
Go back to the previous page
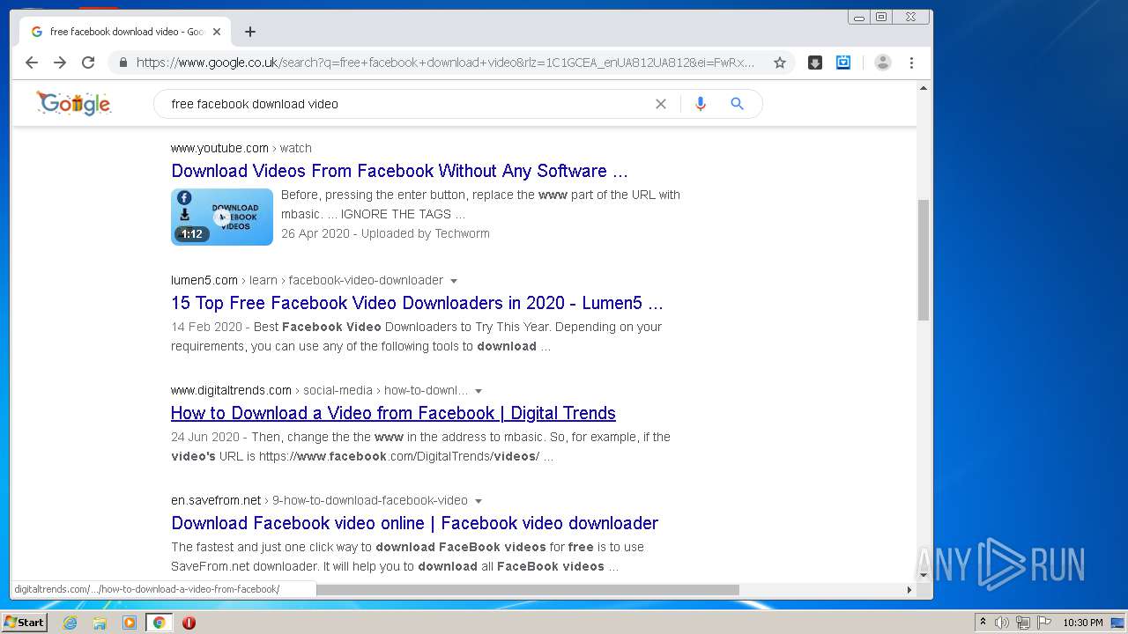[x=32, y=63]
